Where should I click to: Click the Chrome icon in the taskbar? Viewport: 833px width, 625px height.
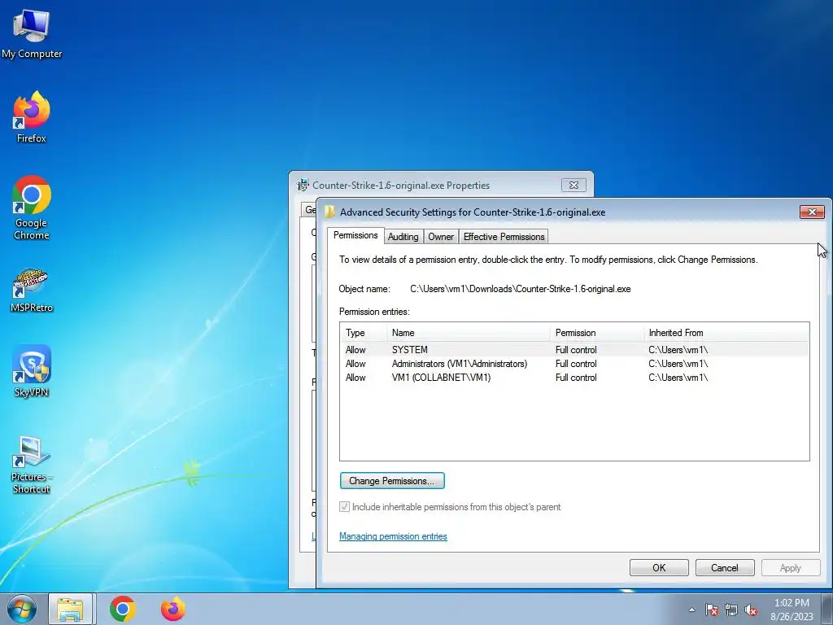pos(123,609)
